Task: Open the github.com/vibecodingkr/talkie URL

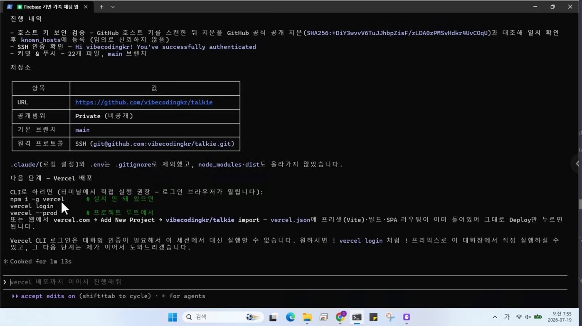Action: pos(144,102)
